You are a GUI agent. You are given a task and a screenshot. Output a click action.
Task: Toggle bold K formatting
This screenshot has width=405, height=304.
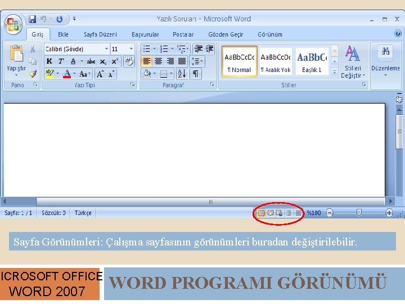coord(49,61)
